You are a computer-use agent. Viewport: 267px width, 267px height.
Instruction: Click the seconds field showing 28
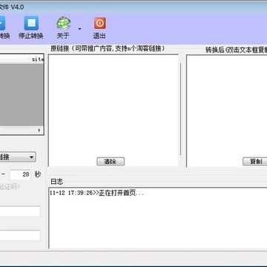21,174
